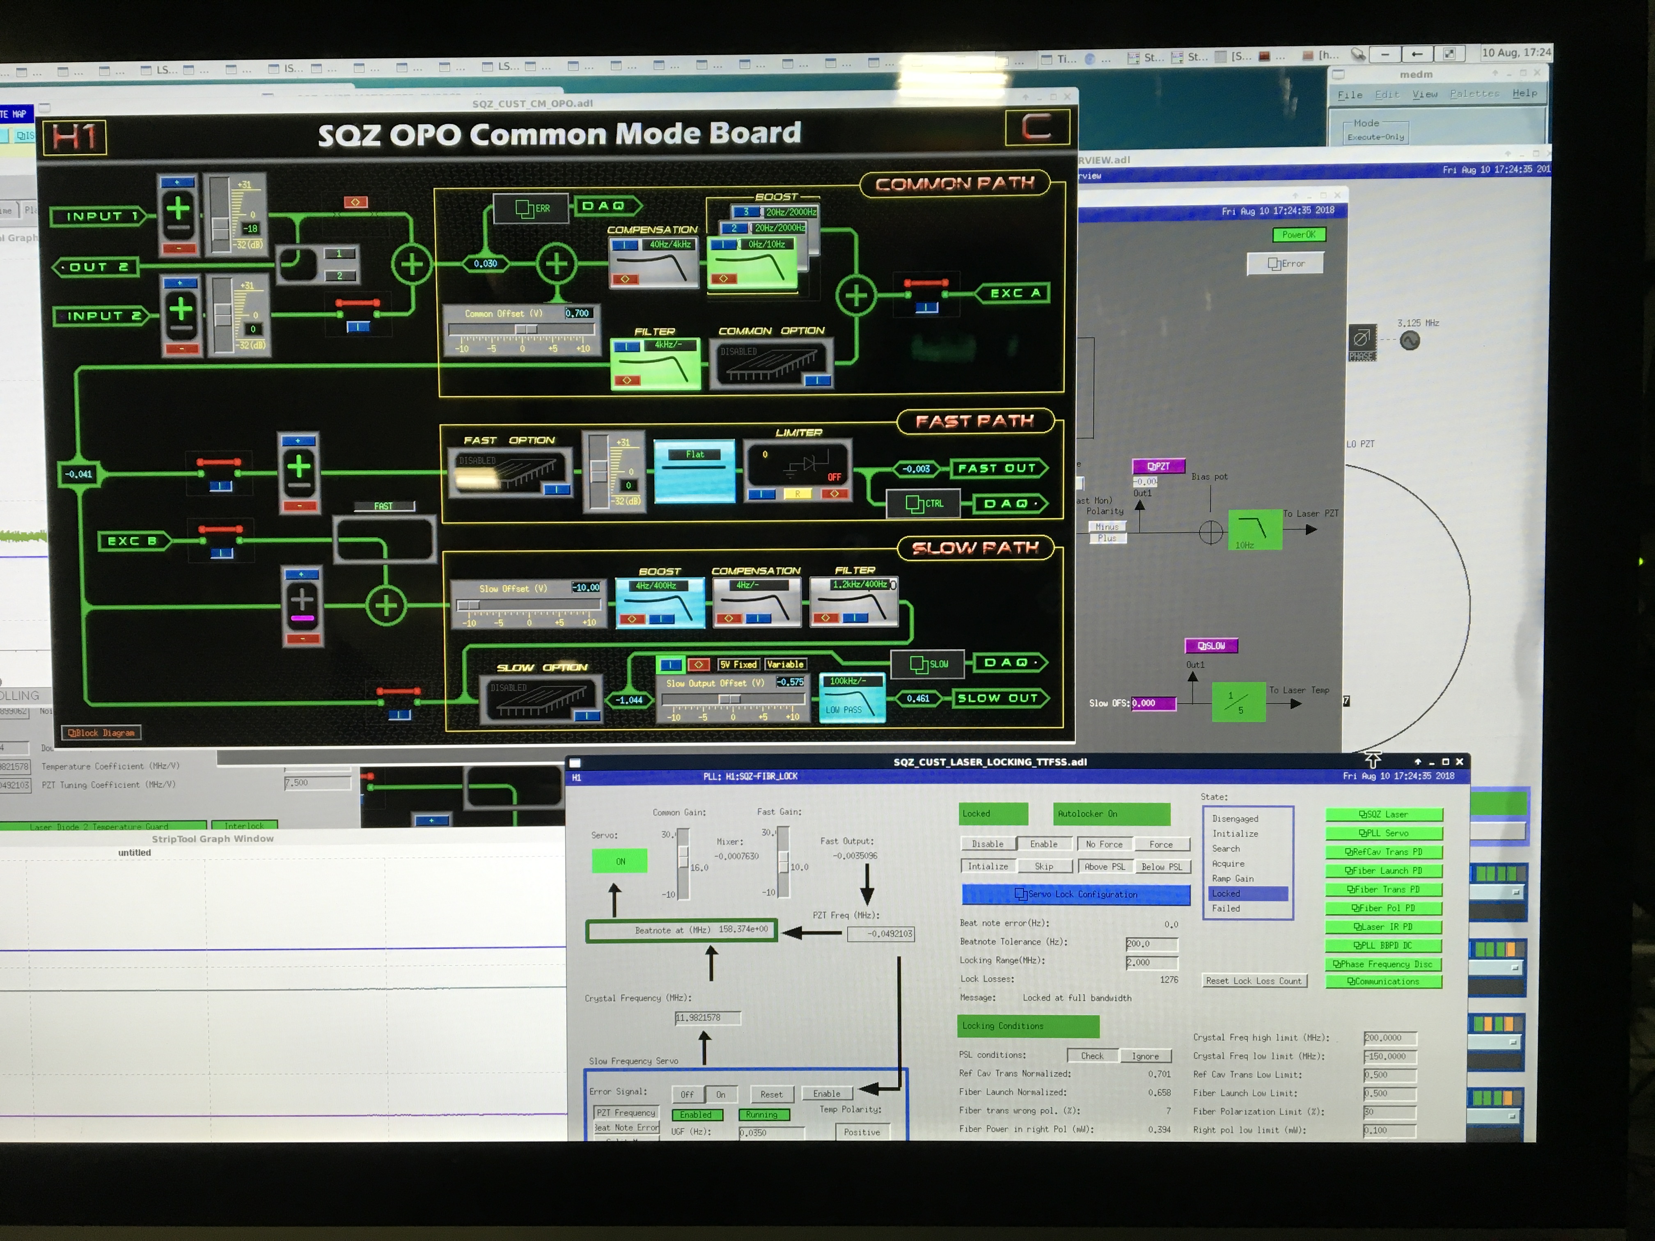Click the blue switch below the EXC A line
Viewport: 1655px width, 1241px height.
(x=926, y=307)
